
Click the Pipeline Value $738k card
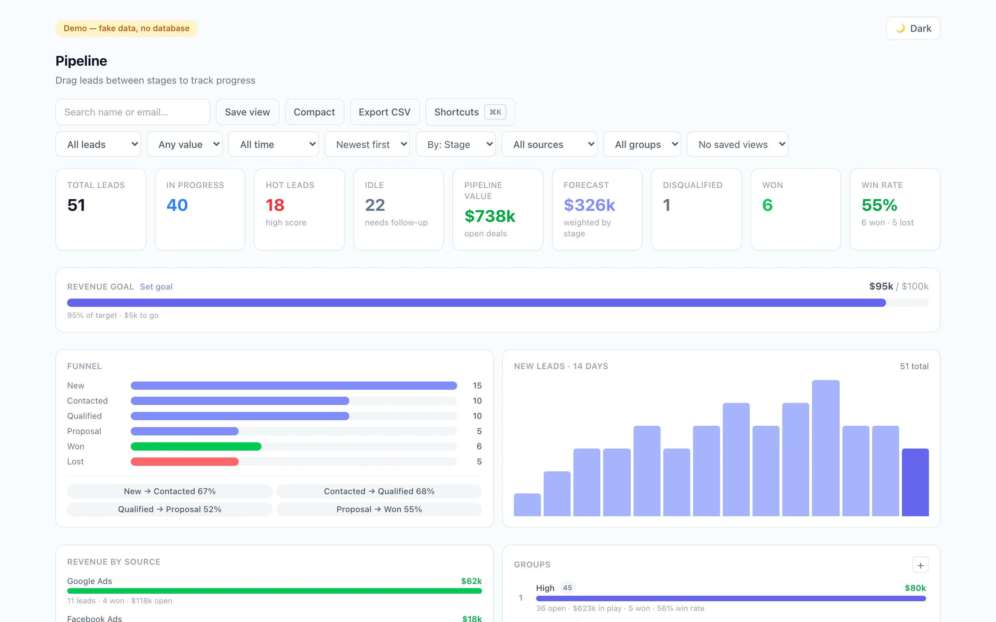498,209
